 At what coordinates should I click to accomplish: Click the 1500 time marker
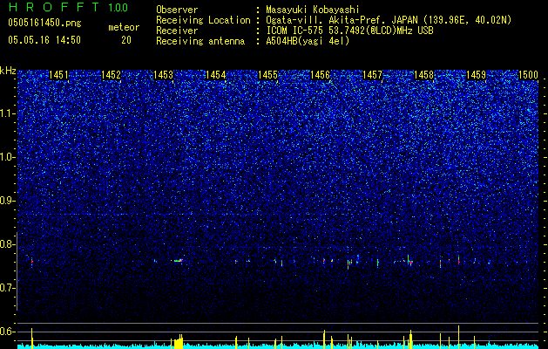pos(529,74)
